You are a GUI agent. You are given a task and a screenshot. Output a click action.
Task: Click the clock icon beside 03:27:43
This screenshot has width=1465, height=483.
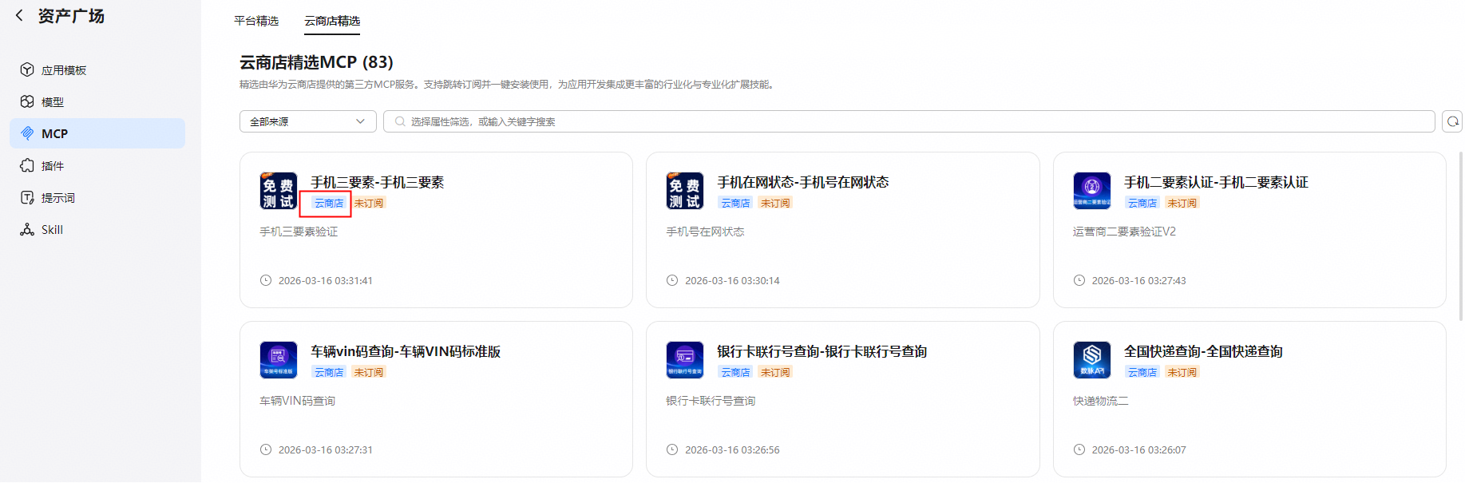[x=1079, y=280]
